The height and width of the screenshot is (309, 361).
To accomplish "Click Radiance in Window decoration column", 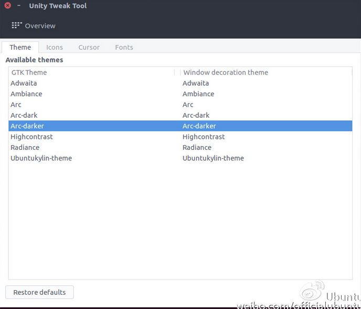I will (197, 148).
